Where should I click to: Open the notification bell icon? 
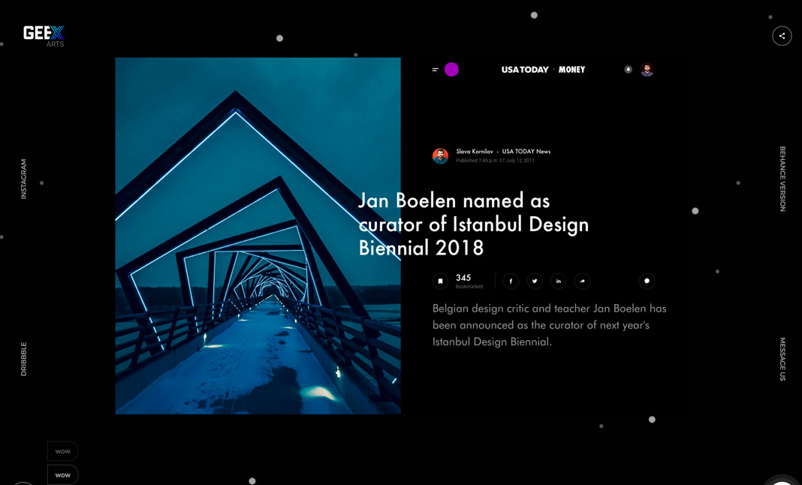[x=628, y=70]
